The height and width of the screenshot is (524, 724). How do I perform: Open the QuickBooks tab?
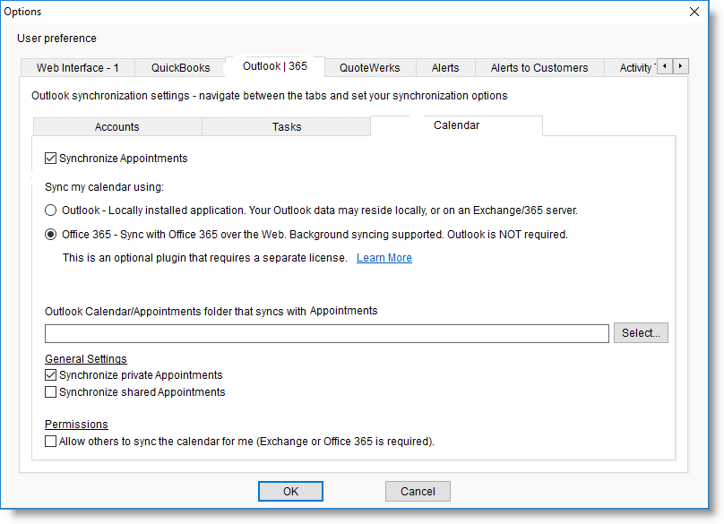tap(180, 68)
